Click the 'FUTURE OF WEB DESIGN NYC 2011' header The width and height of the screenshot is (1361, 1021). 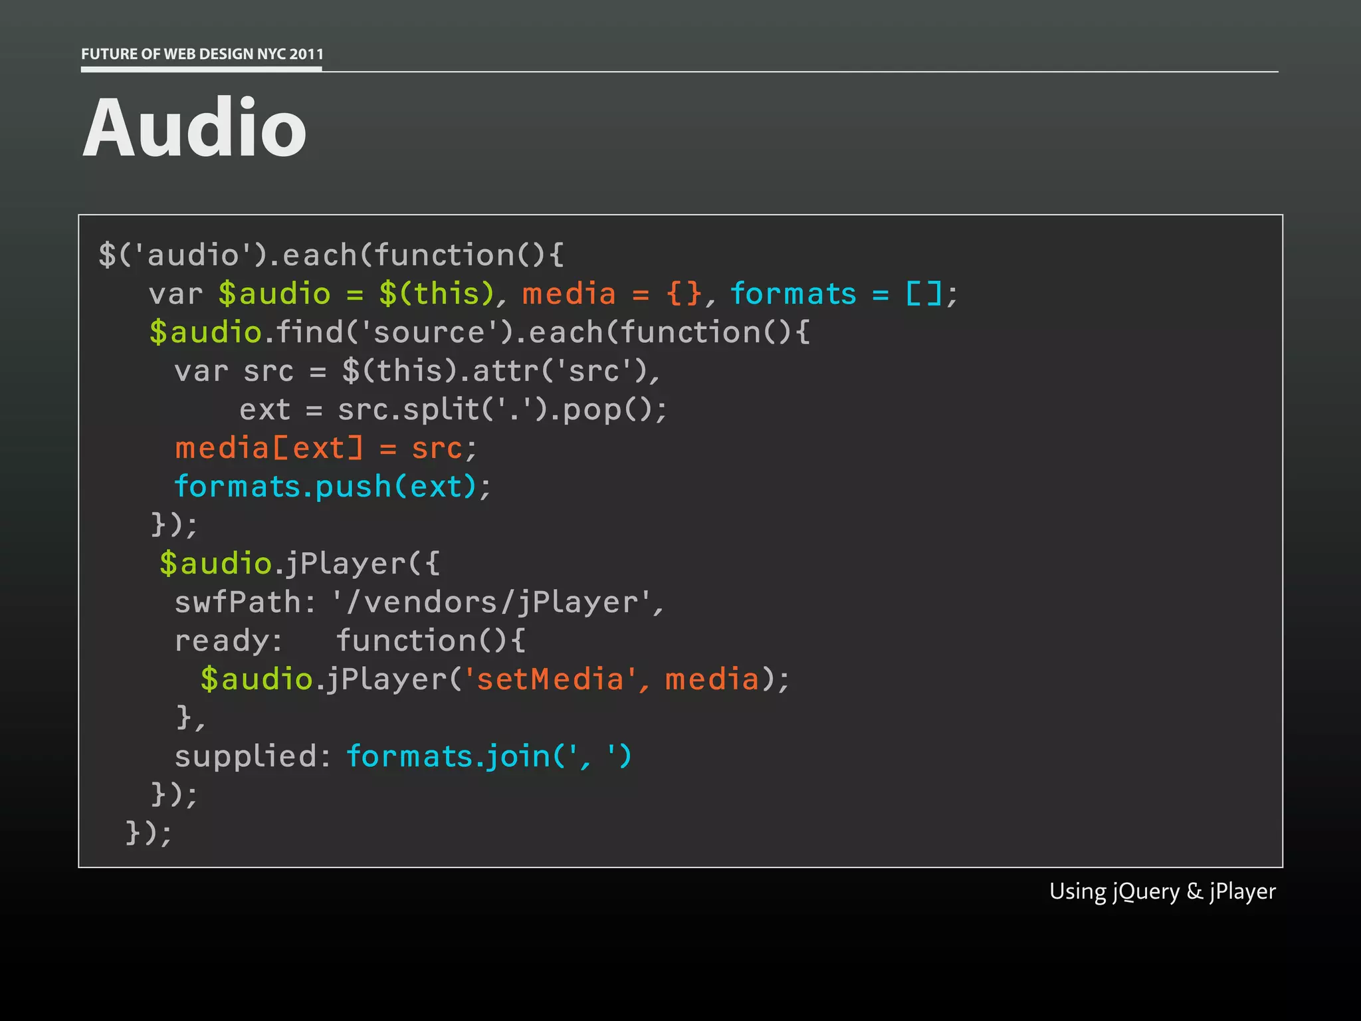[x=202, y=54]
